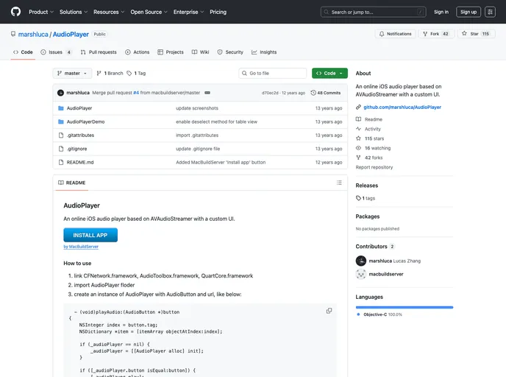Expand the Resources menu
Viewport: 506px width, 377px height.
(109, 12)
